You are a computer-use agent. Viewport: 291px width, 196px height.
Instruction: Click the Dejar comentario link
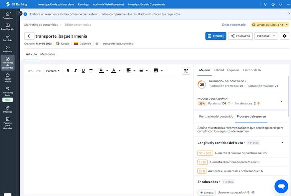(x=234, y=25)
